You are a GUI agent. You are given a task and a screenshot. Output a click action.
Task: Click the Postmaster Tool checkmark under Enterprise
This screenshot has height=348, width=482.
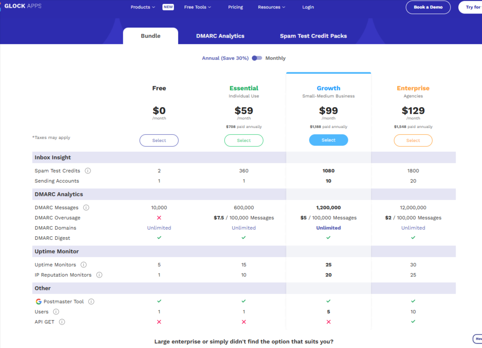point(413,301)
